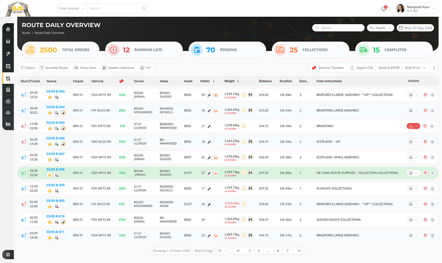Enable the VIP filter chip
442x263 pixels.
(x=145, y=68)
